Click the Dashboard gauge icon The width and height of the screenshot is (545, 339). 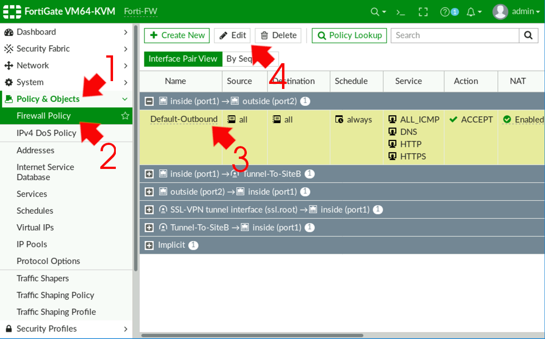click(9, 32)
